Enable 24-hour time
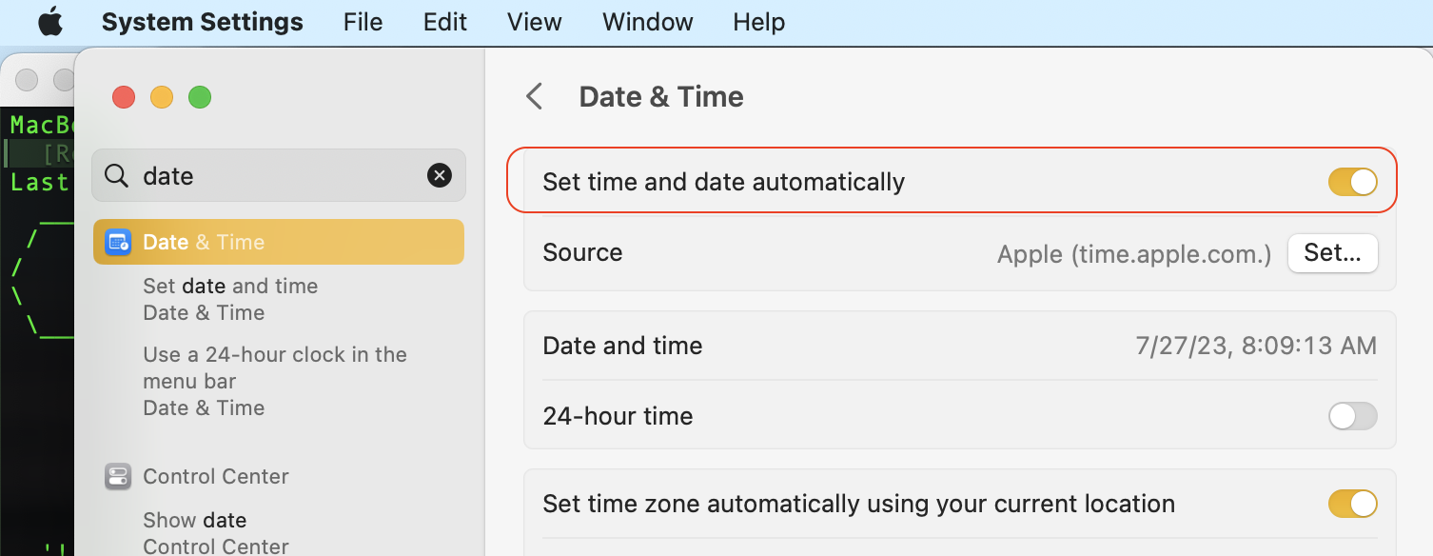Screen dimensions: 1433x556 point(1352,416)
